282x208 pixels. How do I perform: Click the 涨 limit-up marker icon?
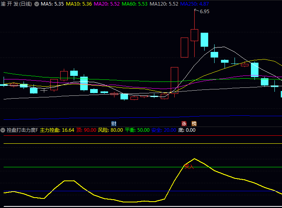coord(184,123)
